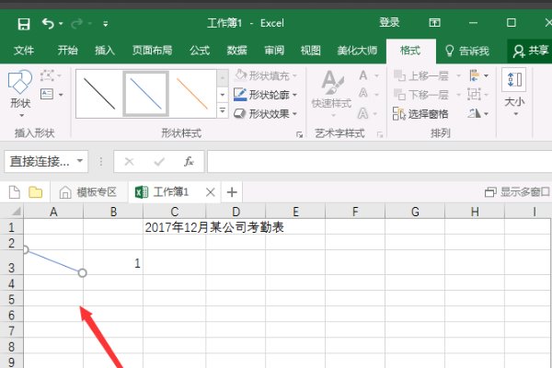Image resolution: width=552 pixels, height=368 pixels.
Task: Switch to the 视图 tab
Action: pyautogui.click(x=311, y=51)
